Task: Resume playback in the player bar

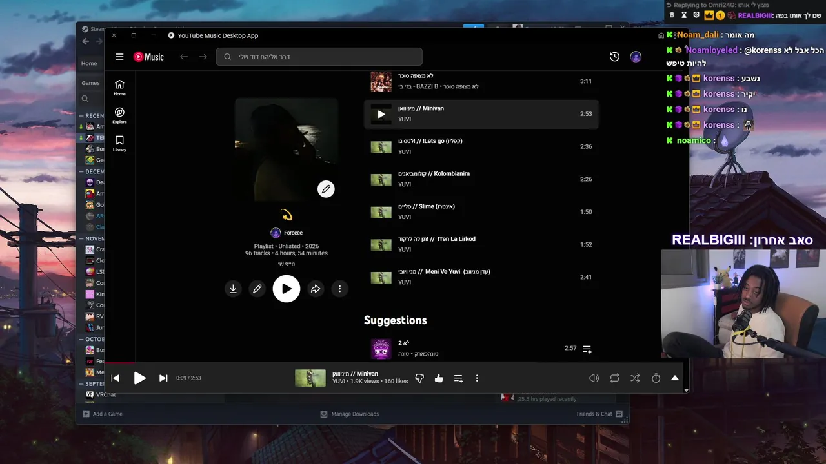Action: point(139,378)
